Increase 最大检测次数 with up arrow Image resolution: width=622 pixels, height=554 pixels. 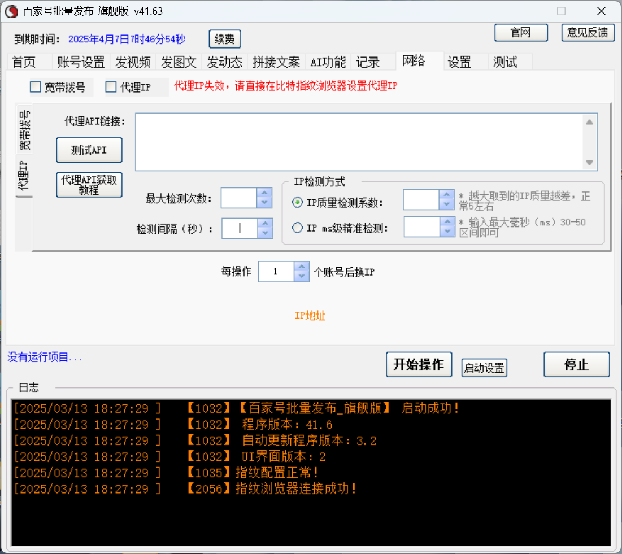(264, 193)
